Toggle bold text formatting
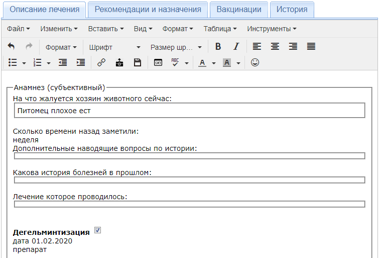Viewport: 380px width, 258px height. click(x=218, y=47)
